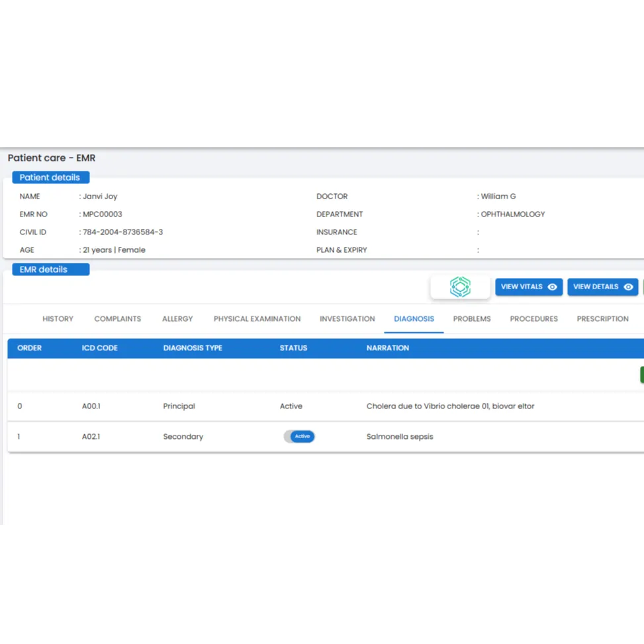Expand the ORDER column header
The height and width of the screenshot is (644, 644).
29,347
